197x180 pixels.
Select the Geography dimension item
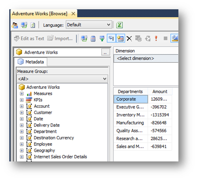(x=44, y=150)
